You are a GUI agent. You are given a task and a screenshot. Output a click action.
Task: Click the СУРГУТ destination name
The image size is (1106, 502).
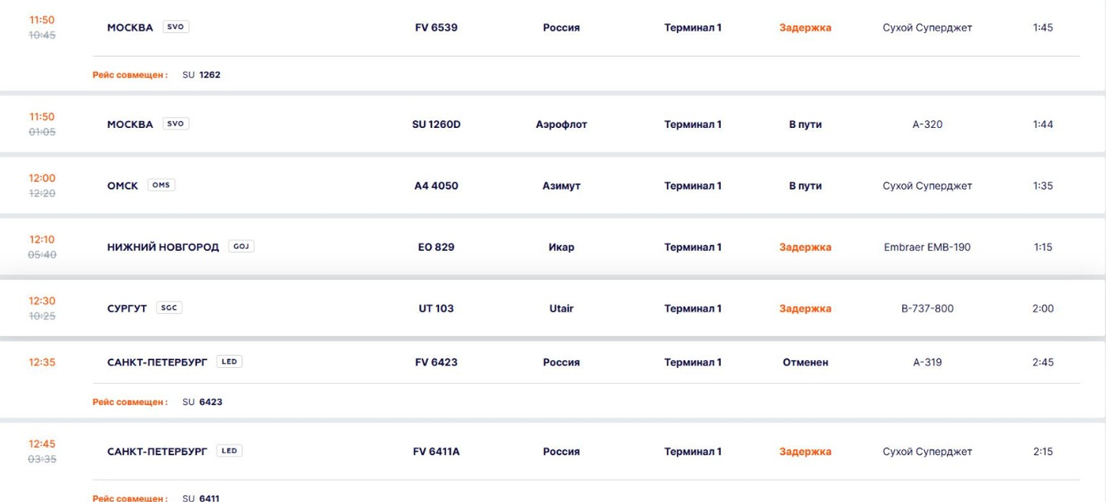pyautogui.click(x=127, y=308)
